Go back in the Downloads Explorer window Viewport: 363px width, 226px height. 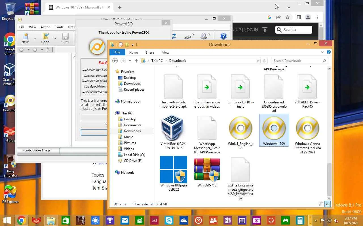115,61
